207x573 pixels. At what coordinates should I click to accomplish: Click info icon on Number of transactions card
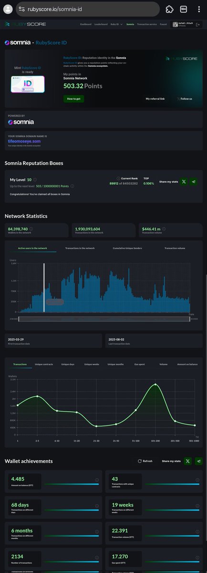click(x=97, y=557)
